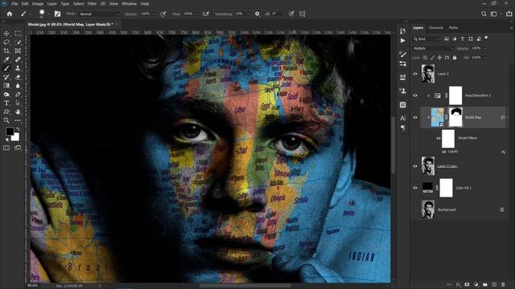Swap foreground and background colors
This screenshot has height=289, width=515.
tap(18, 129)
